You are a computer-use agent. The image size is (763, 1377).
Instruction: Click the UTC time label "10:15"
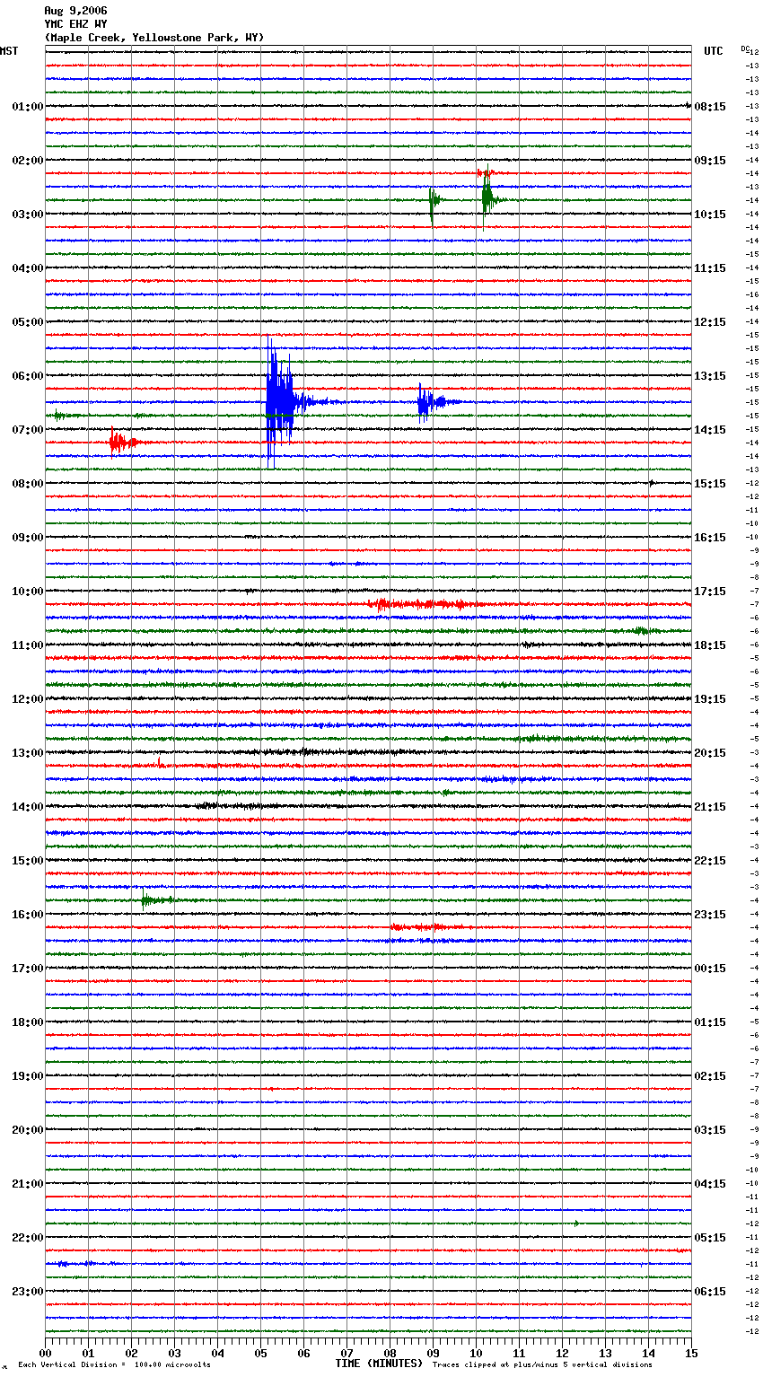coord(710,215)
